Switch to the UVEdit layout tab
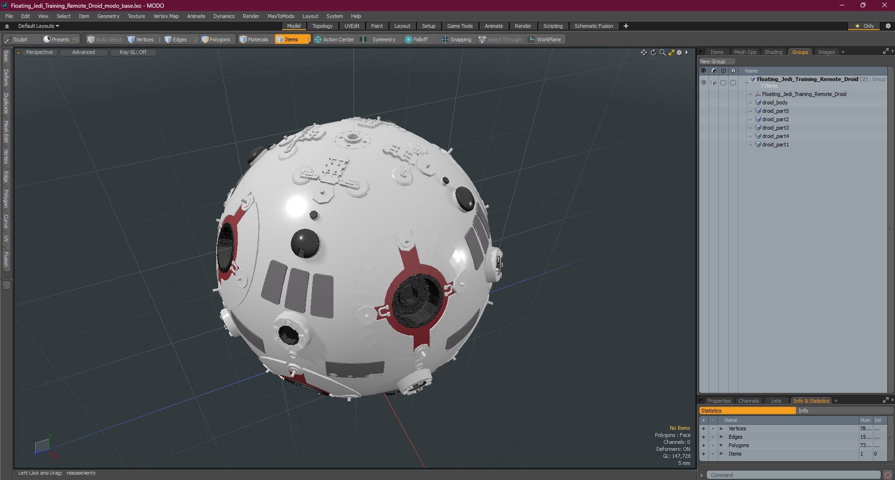The height and width of the screenshot is (480, 895). click(352, 26)
